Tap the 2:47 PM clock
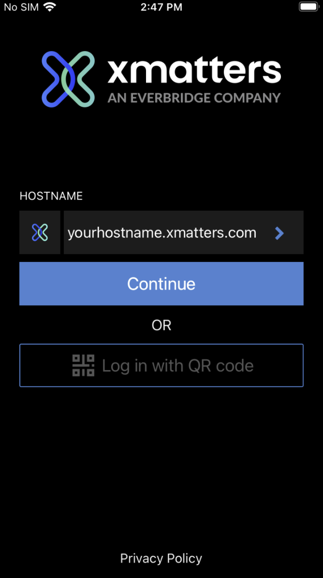 (x=161, y=7)
